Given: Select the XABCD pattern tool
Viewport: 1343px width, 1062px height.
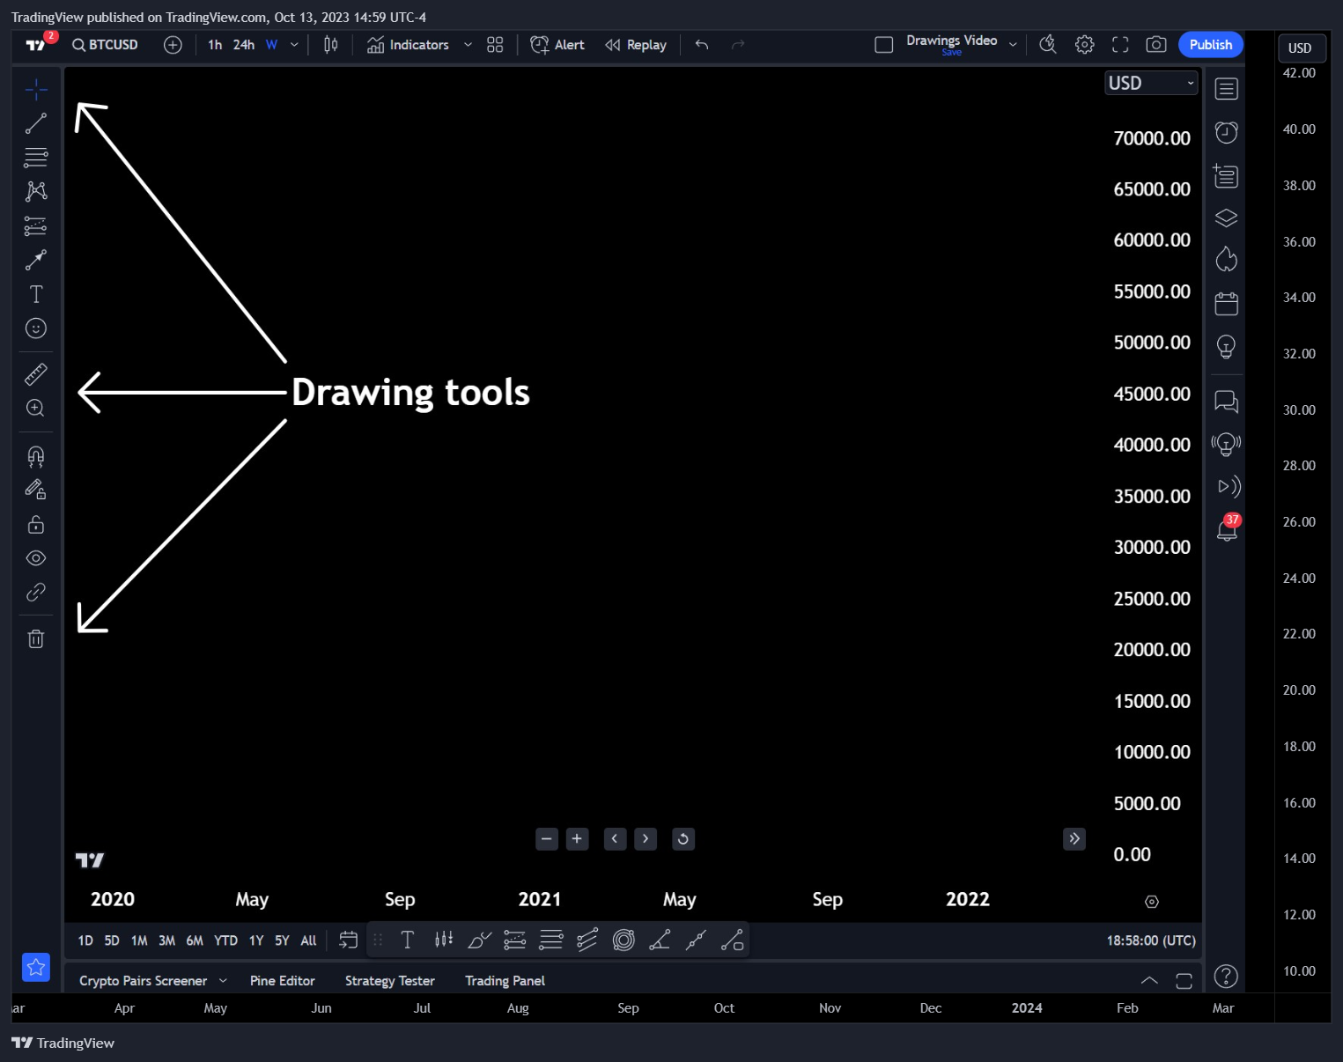Looking at the screenshot, I should pos(36,192).
